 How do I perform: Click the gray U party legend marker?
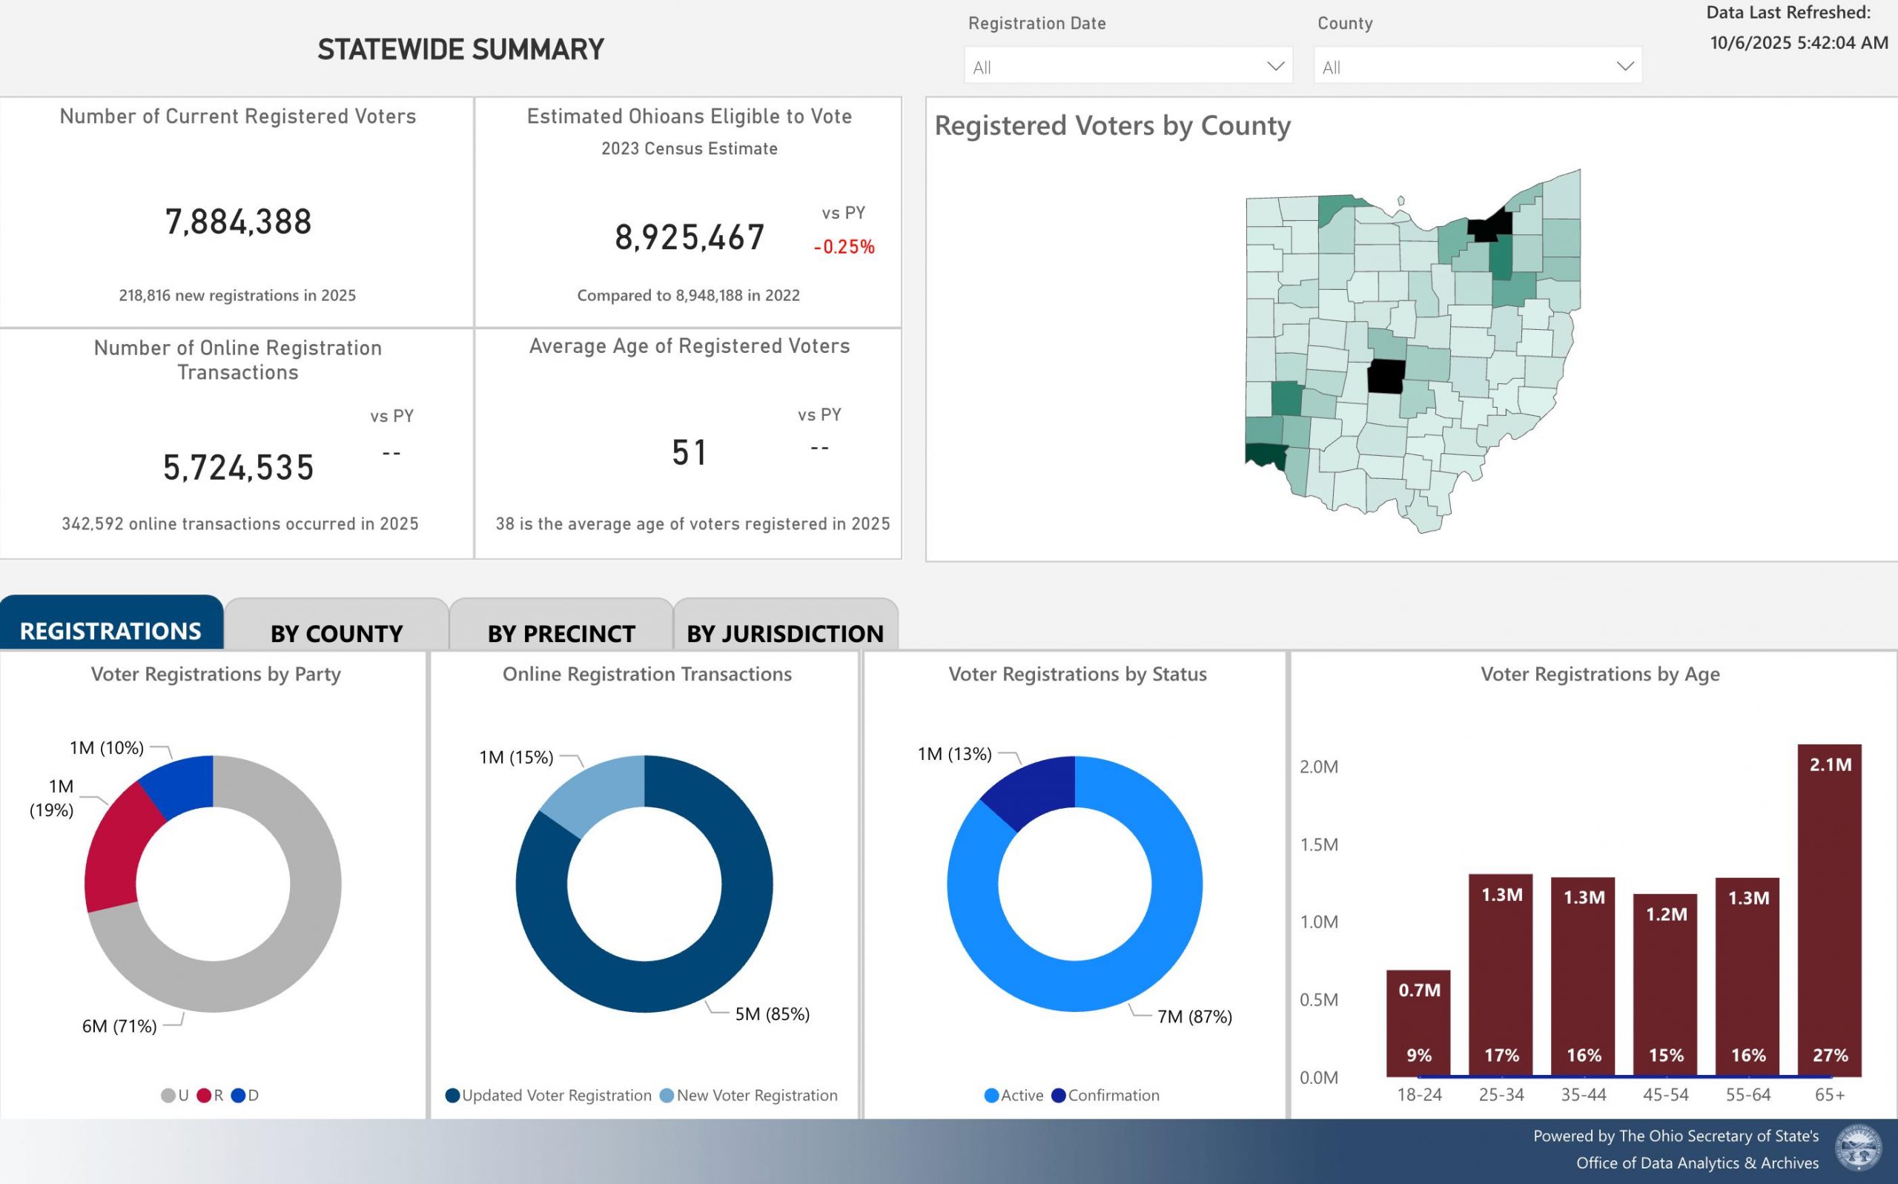click(x=168, y=1096)
